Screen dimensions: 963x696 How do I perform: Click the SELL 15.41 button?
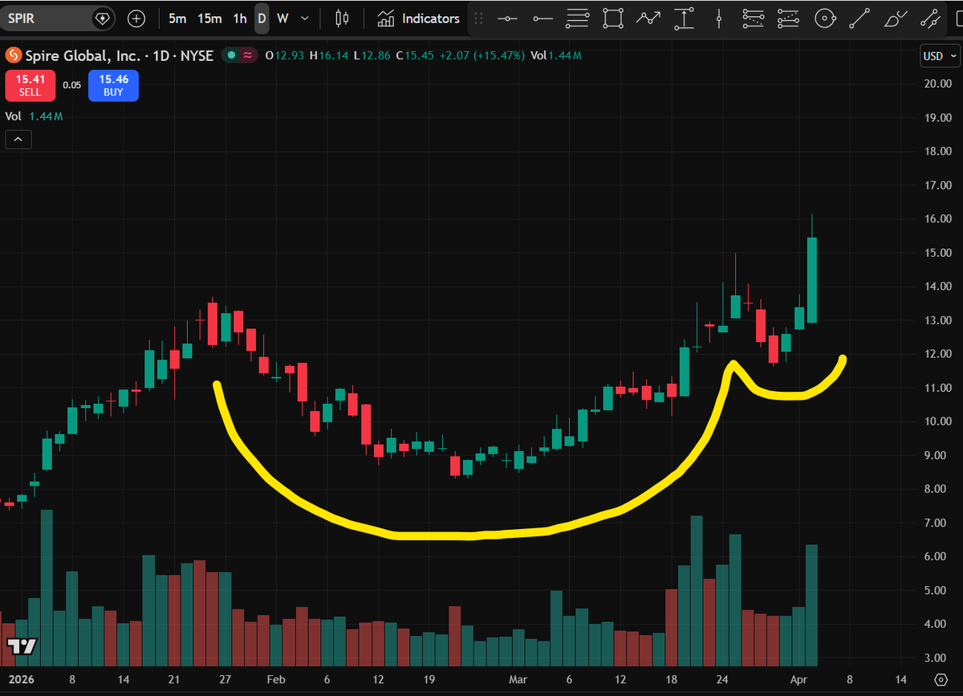(30, 85)
